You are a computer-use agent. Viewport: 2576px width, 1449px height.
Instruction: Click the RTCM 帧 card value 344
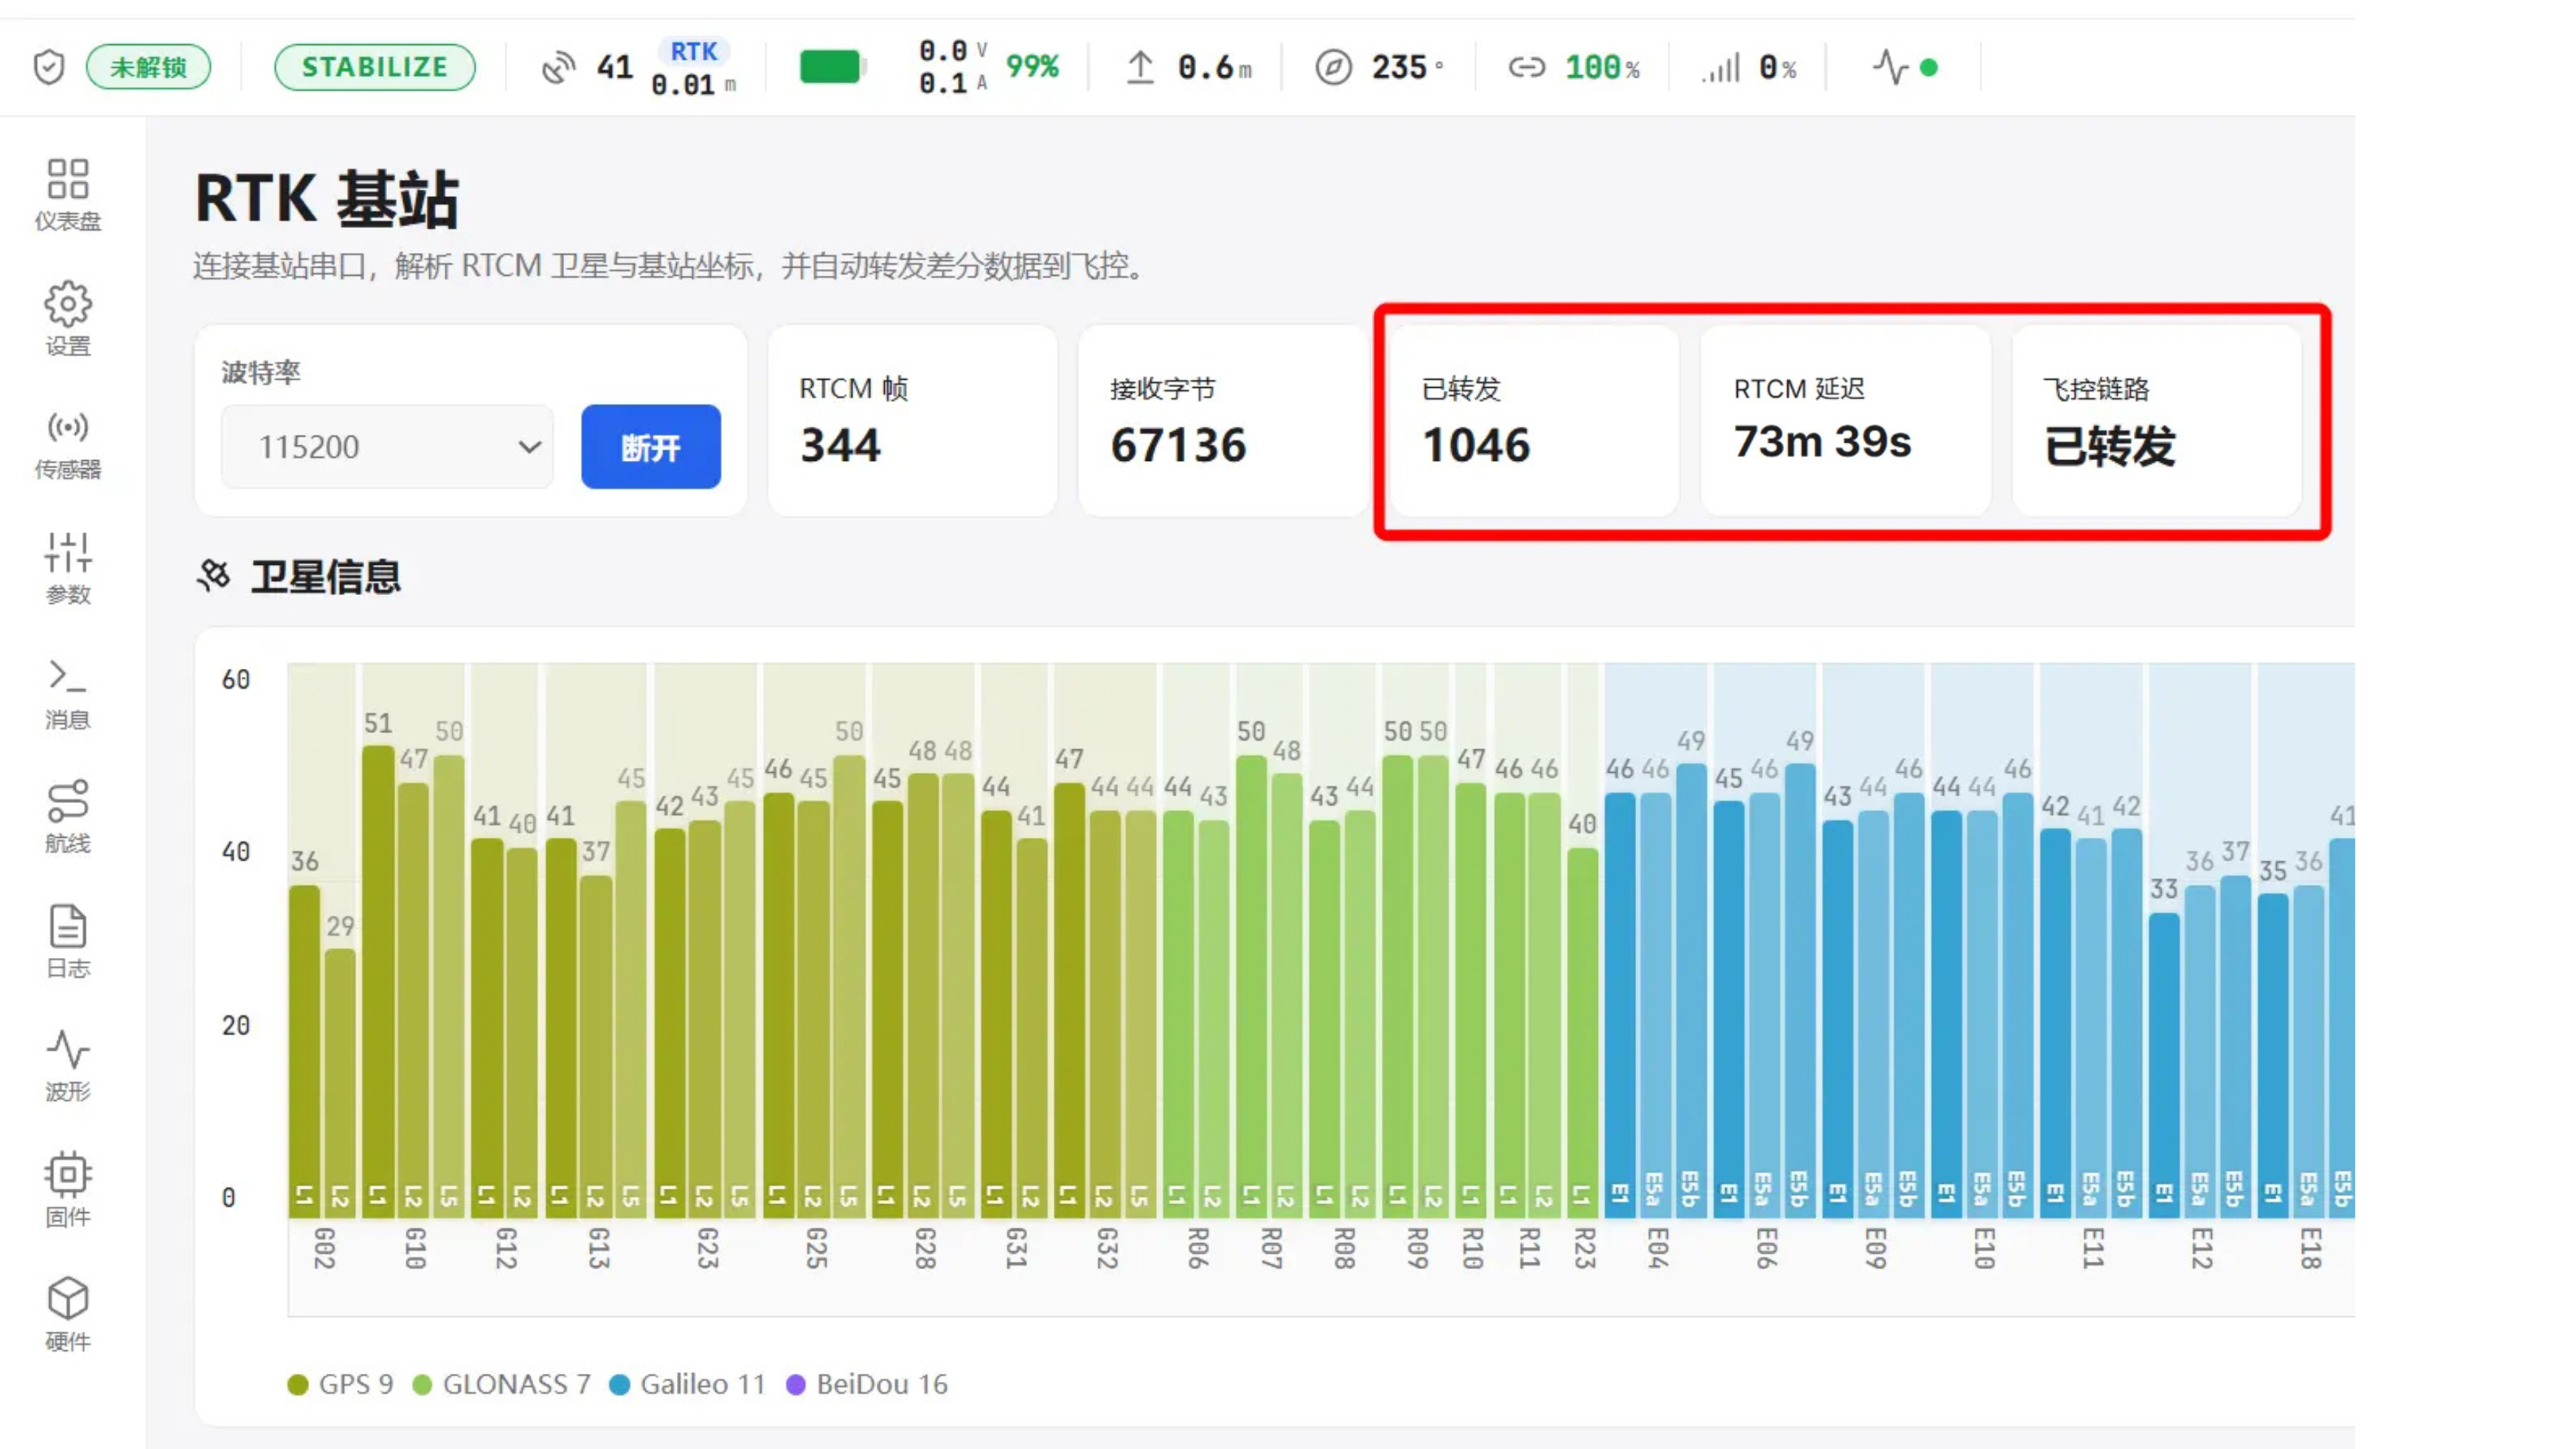(840, 445)
